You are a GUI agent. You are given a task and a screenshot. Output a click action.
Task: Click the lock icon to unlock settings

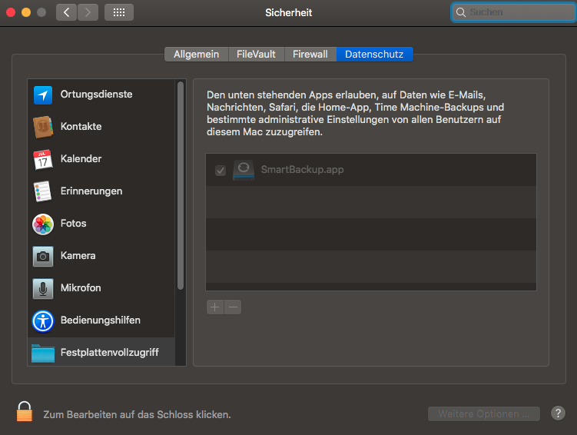tap(25, 412)
